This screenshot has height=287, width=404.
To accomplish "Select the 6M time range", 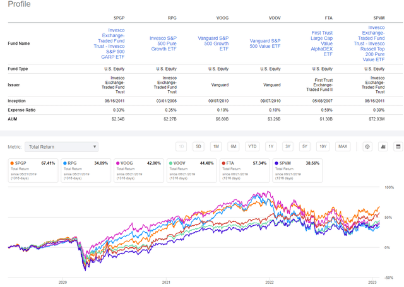I will [x=234, y=146].
